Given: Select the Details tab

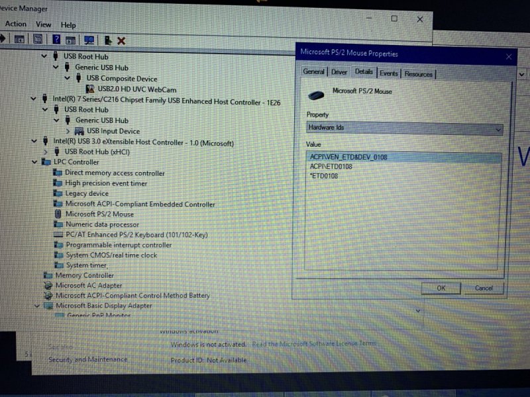Looking at the screenshot, I should click(364, 71).
